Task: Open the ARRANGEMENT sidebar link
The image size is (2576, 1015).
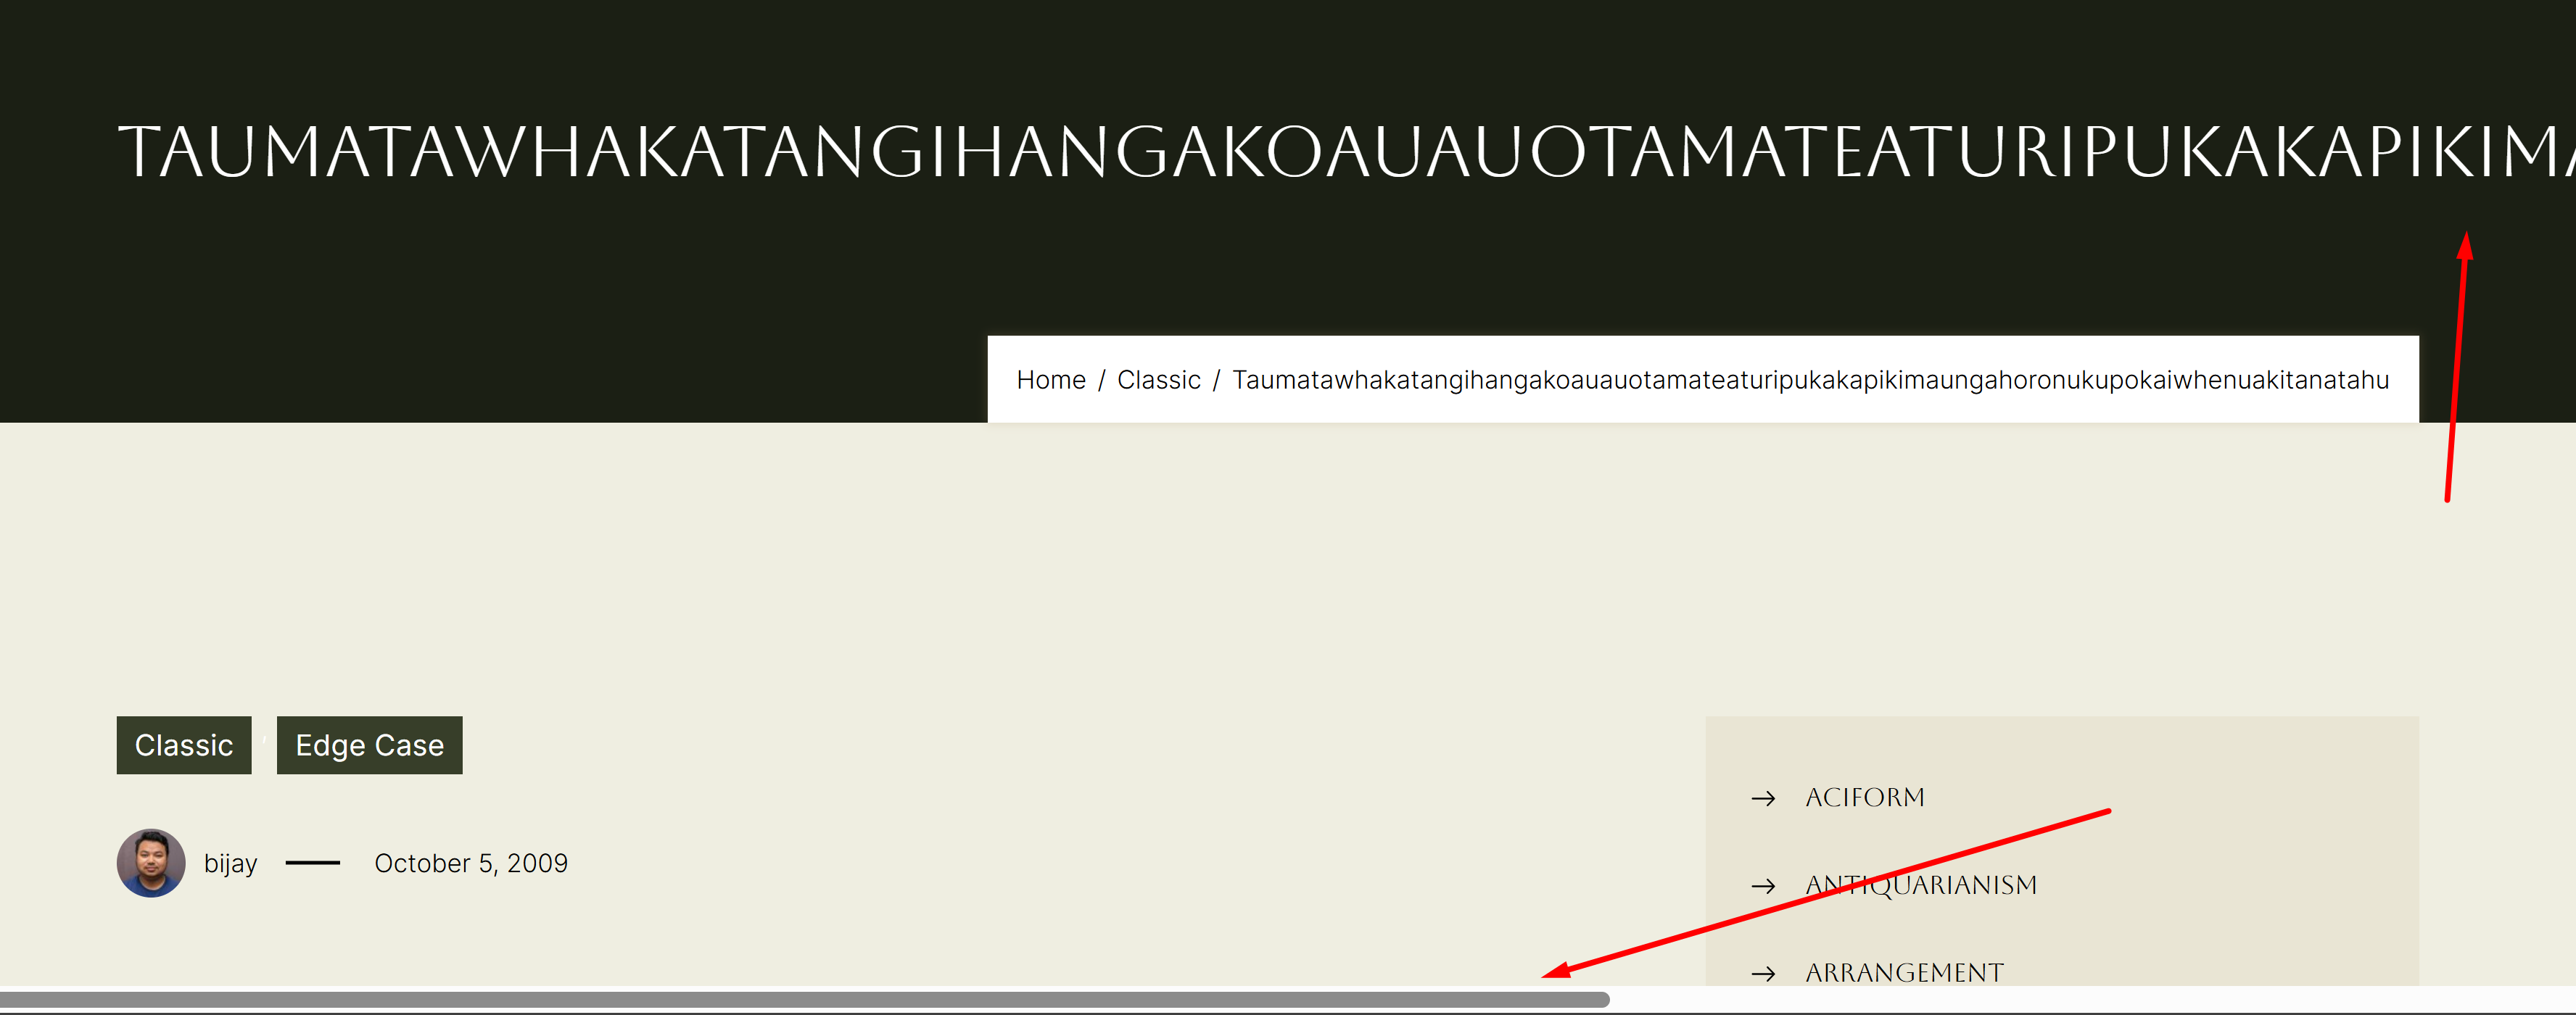Action: pyautogui.click(x=1904, y=973)
